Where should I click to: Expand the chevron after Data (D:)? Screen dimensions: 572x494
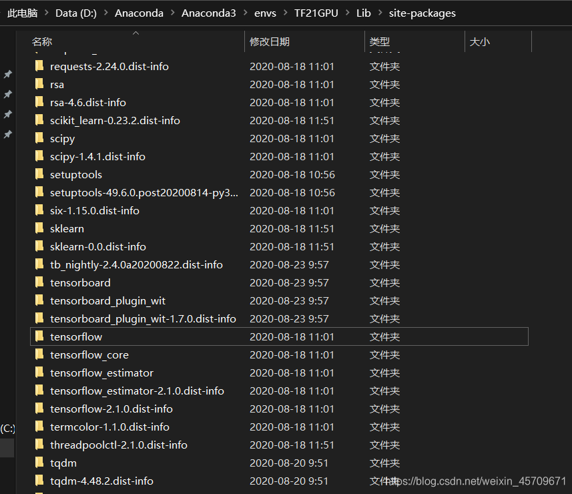tap(106, 13)
